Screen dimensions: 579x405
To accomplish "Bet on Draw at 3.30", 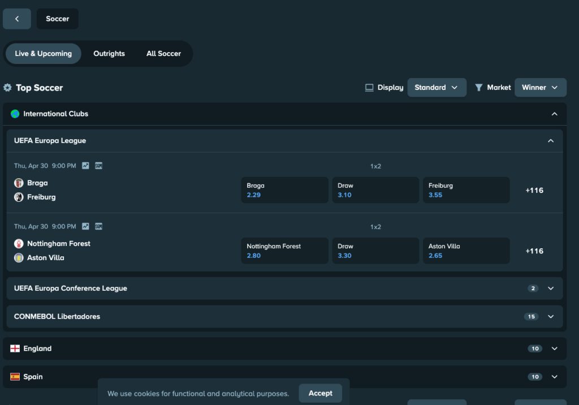I will click(x=375, y=251).
